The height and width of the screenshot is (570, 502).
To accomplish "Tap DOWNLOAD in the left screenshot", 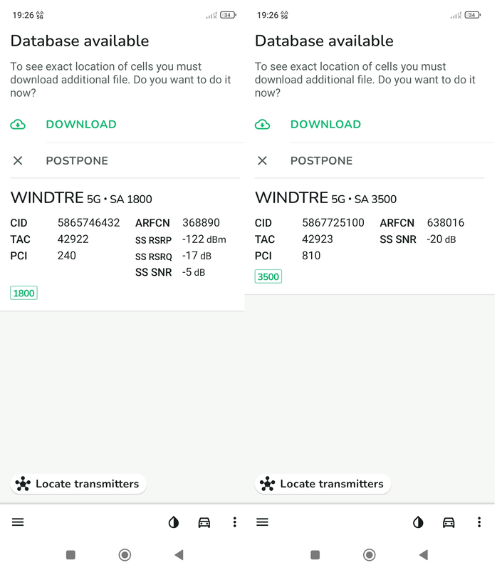I will pyautogui.click(x=81, y=124).
